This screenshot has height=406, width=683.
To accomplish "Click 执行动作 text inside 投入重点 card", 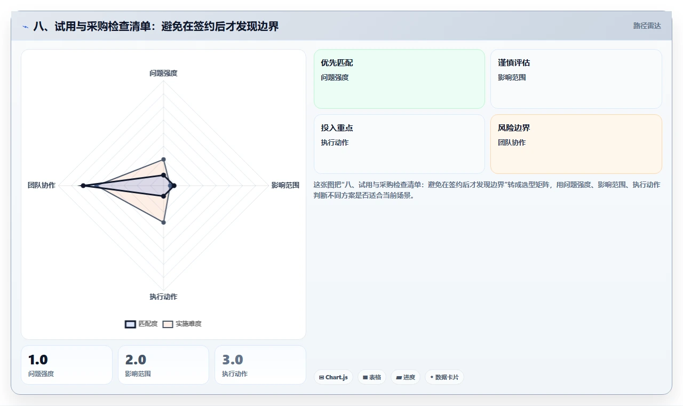I will tap(335, 142).
